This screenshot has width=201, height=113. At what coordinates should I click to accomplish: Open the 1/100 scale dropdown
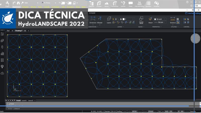point(198,6)
